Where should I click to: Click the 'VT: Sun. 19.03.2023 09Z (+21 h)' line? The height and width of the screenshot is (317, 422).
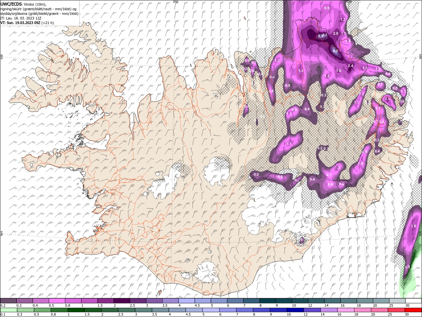pos(27,23)
